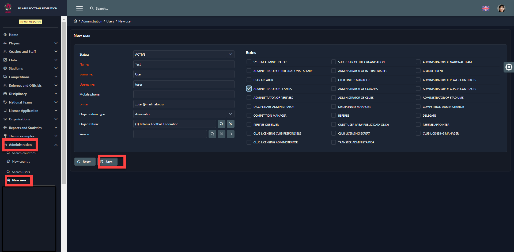The height and width of the screenshot is (252, 514).
Task: Tick Competition Manager role checkbox
Action: click(x=249, y=115)
